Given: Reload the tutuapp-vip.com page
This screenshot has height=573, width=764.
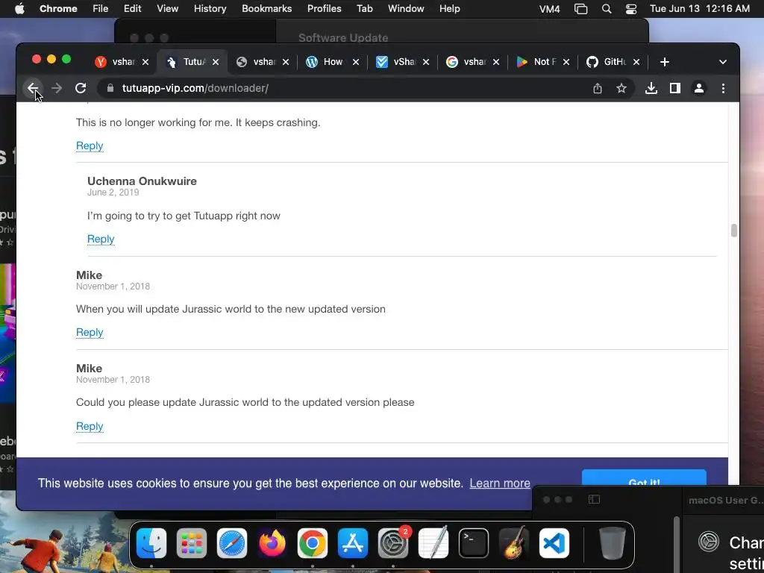Looking at the screenshot, I should 81,88.
